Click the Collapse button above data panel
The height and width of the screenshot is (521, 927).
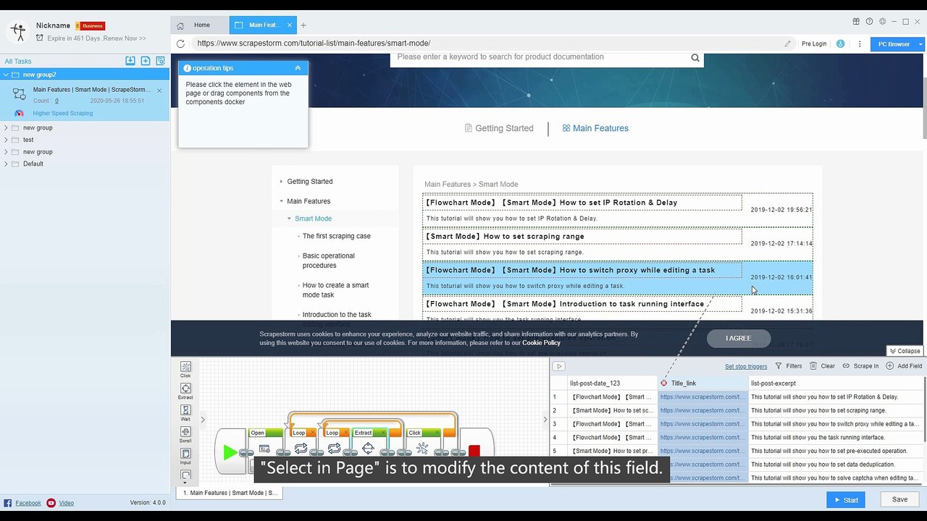pyautogui.click(x=905, y=351)
